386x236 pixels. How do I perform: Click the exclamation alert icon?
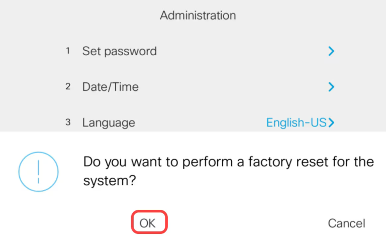(38, 171)
